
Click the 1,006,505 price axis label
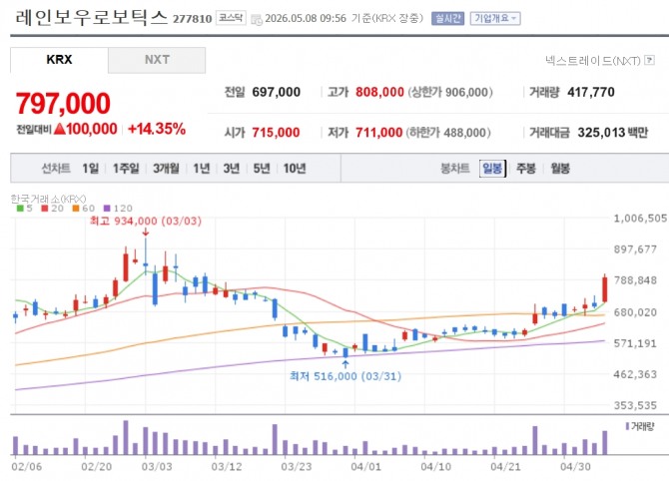(640, 219)
